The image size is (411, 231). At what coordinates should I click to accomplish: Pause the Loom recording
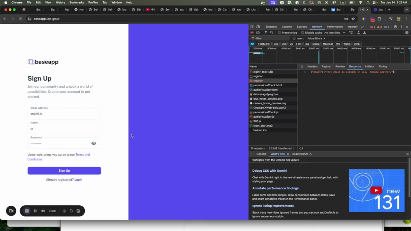click(35, 211)
